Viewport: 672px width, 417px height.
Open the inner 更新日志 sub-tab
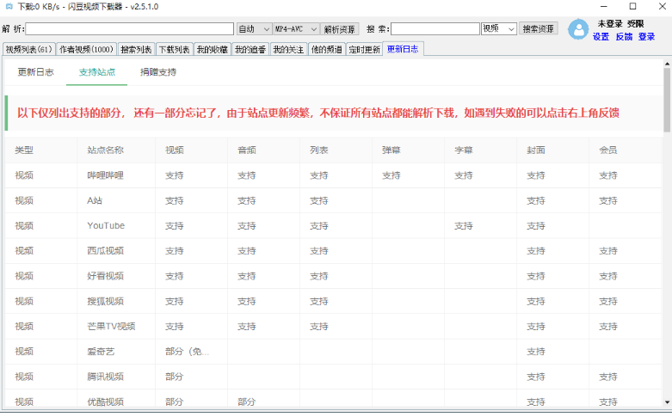click(35, 72)
